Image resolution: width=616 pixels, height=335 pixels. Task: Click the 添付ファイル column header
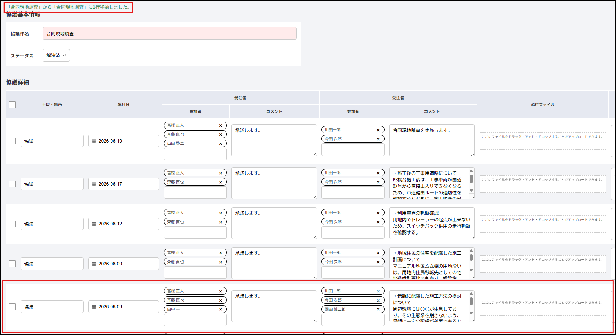click(543, 105)
